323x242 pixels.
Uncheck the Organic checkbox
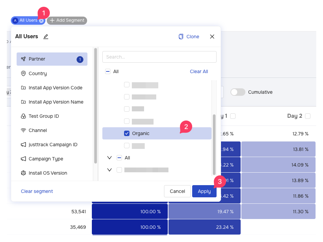[x=127, y=133]
